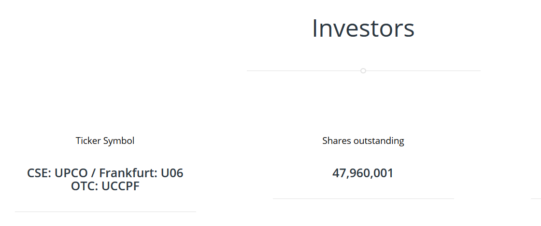Click the word Ticker in left label
The width and height of the screenshot is (541, 226).
[88, 141]
